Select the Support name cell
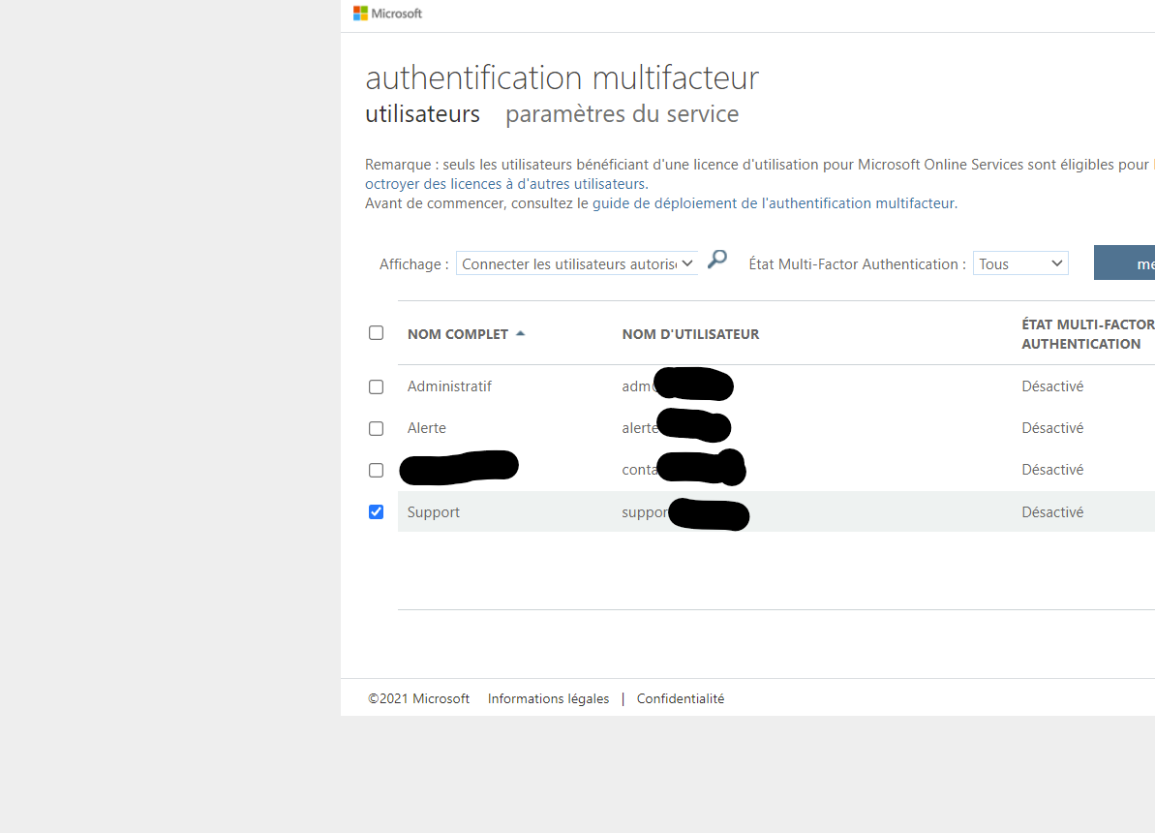1155x833 pixels. (x=433, y=512)
